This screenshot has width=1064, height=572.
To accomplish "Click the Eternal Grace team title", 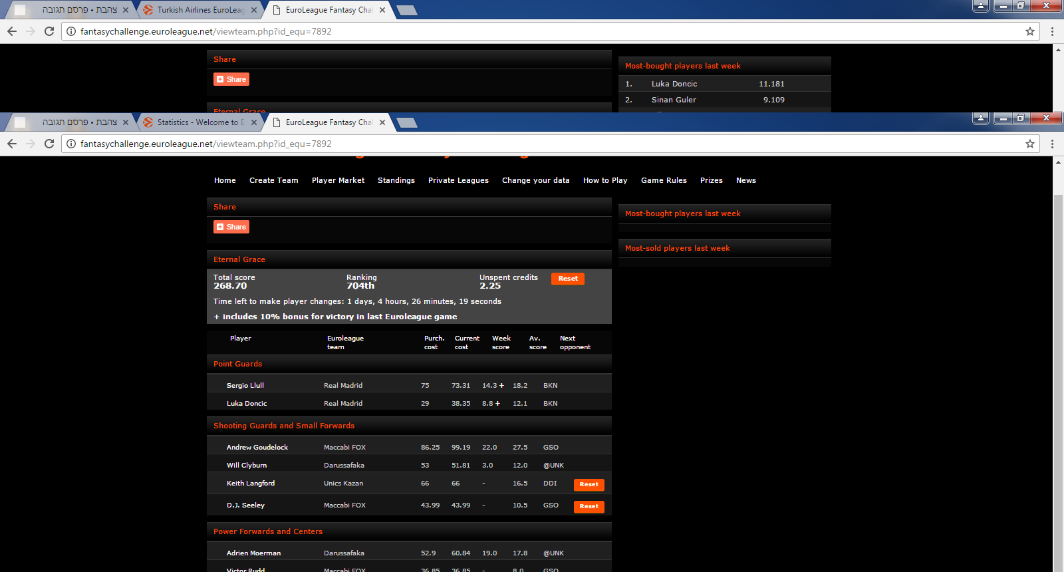I will pyautogui.click(x=239, y=259).
